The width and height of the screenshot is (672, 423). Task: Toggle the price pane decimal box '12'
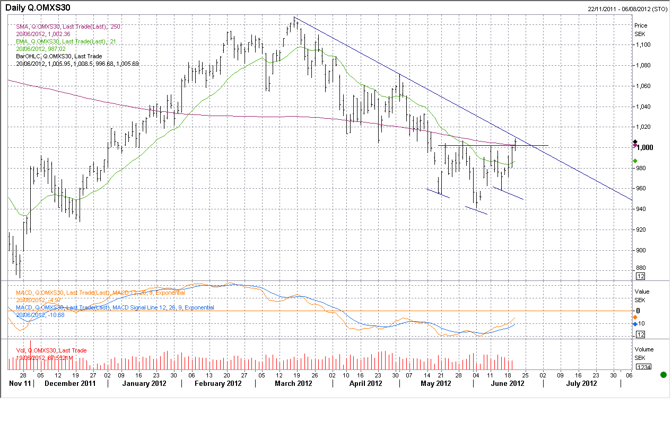640,277
